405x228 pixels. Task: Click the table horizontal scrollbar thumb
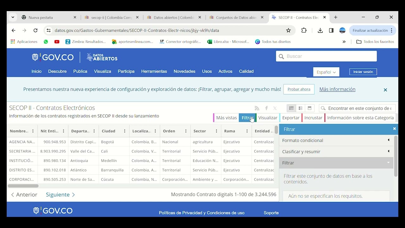23,186
